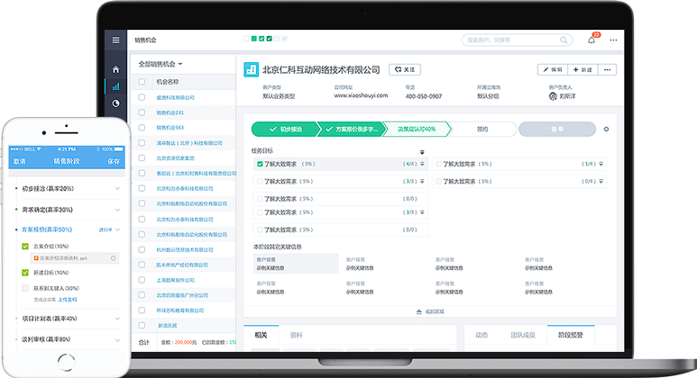Click the blue company building icon
The width and height of the screenshot is (697, 378).
pyautogui.click(x=252, y=69)
